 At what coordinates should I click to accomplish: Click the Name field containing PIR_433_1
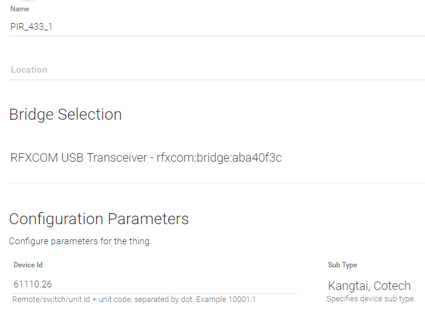tap(182, 27)
